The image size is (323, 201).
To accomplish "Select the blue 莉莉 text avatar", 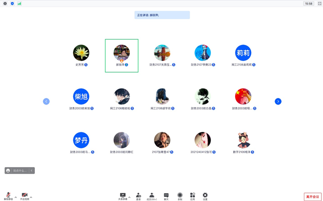I will click(x=243, y=53).
